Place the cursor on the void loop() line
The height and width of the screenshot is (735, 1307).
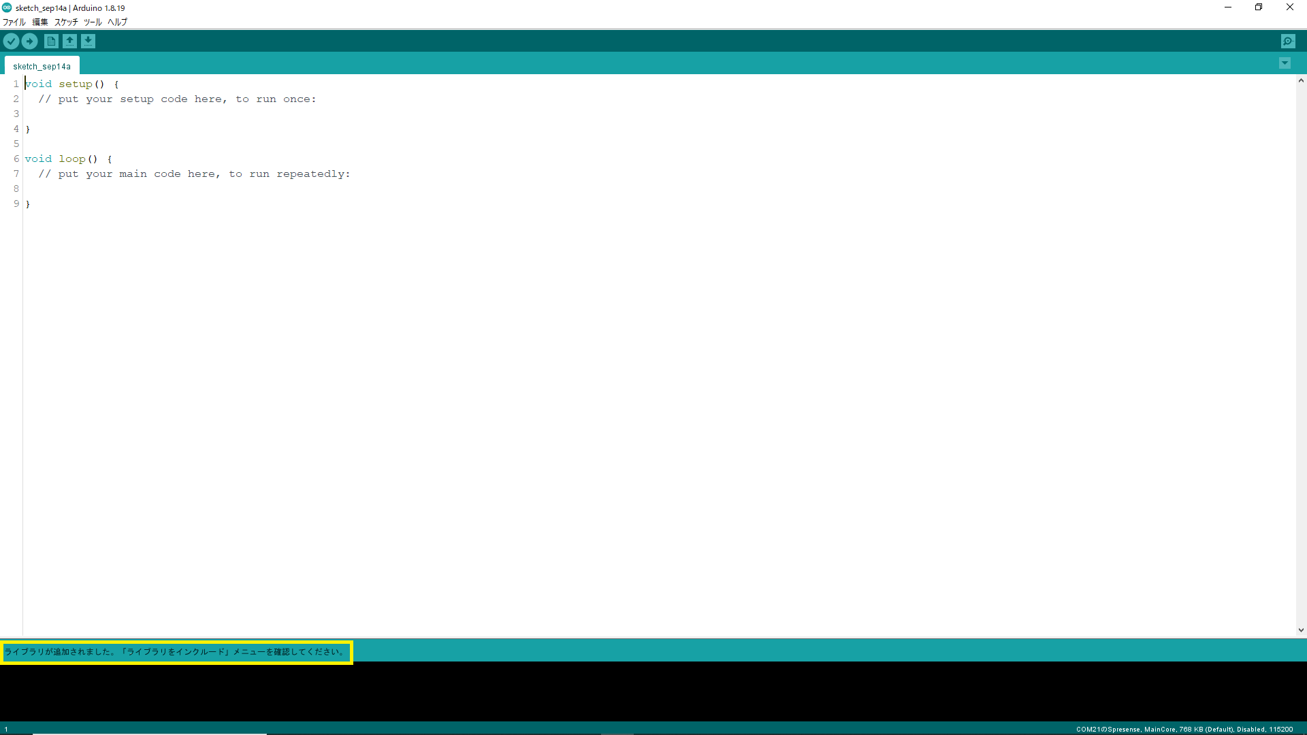(68, 159)
